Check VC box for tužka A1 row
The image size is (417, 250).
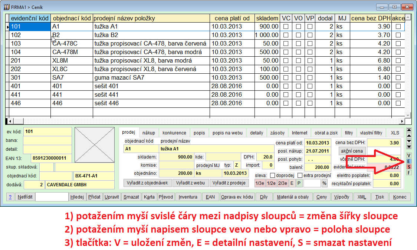[286, 27]
